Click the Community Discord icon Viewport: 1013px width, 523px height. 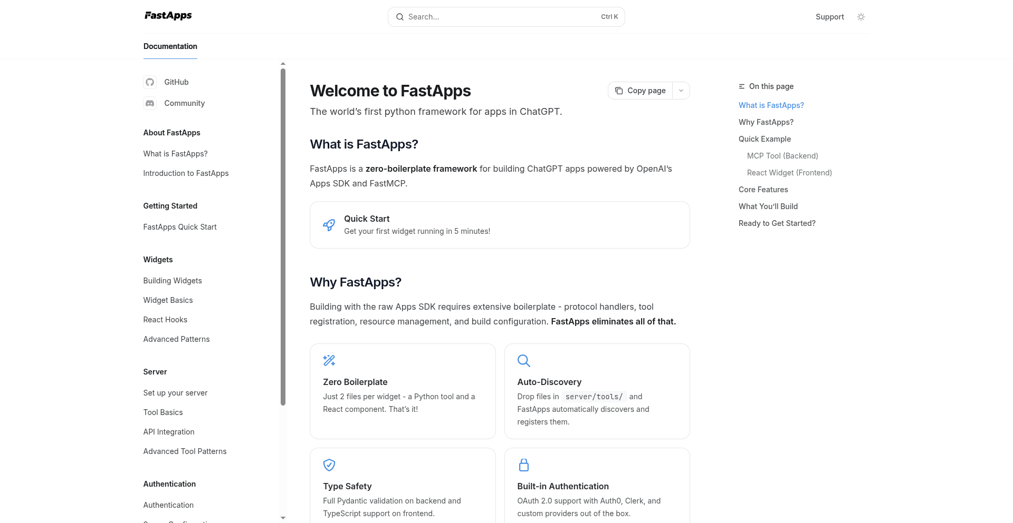[150, 103]
